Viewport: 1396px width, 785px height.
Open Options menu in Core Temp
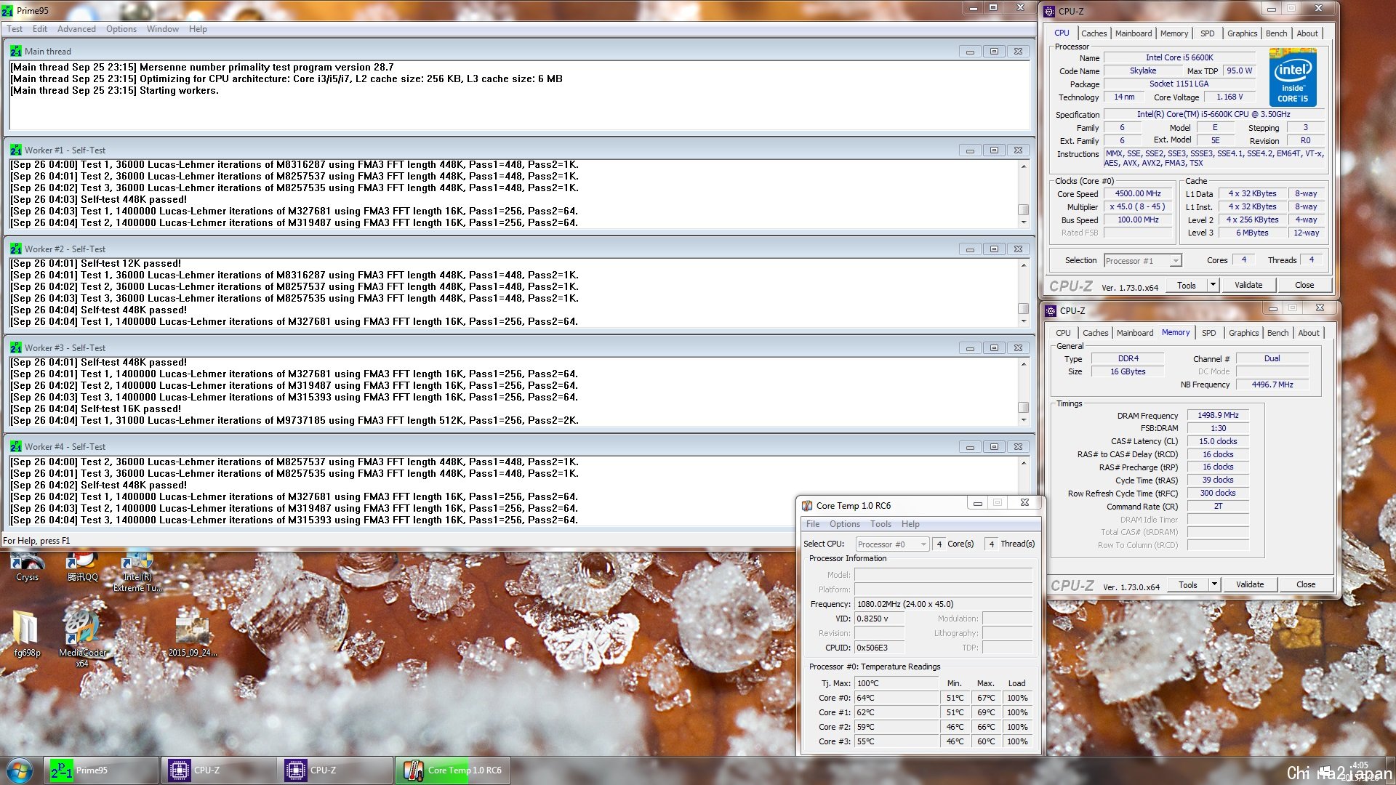[x=845, y=524]
